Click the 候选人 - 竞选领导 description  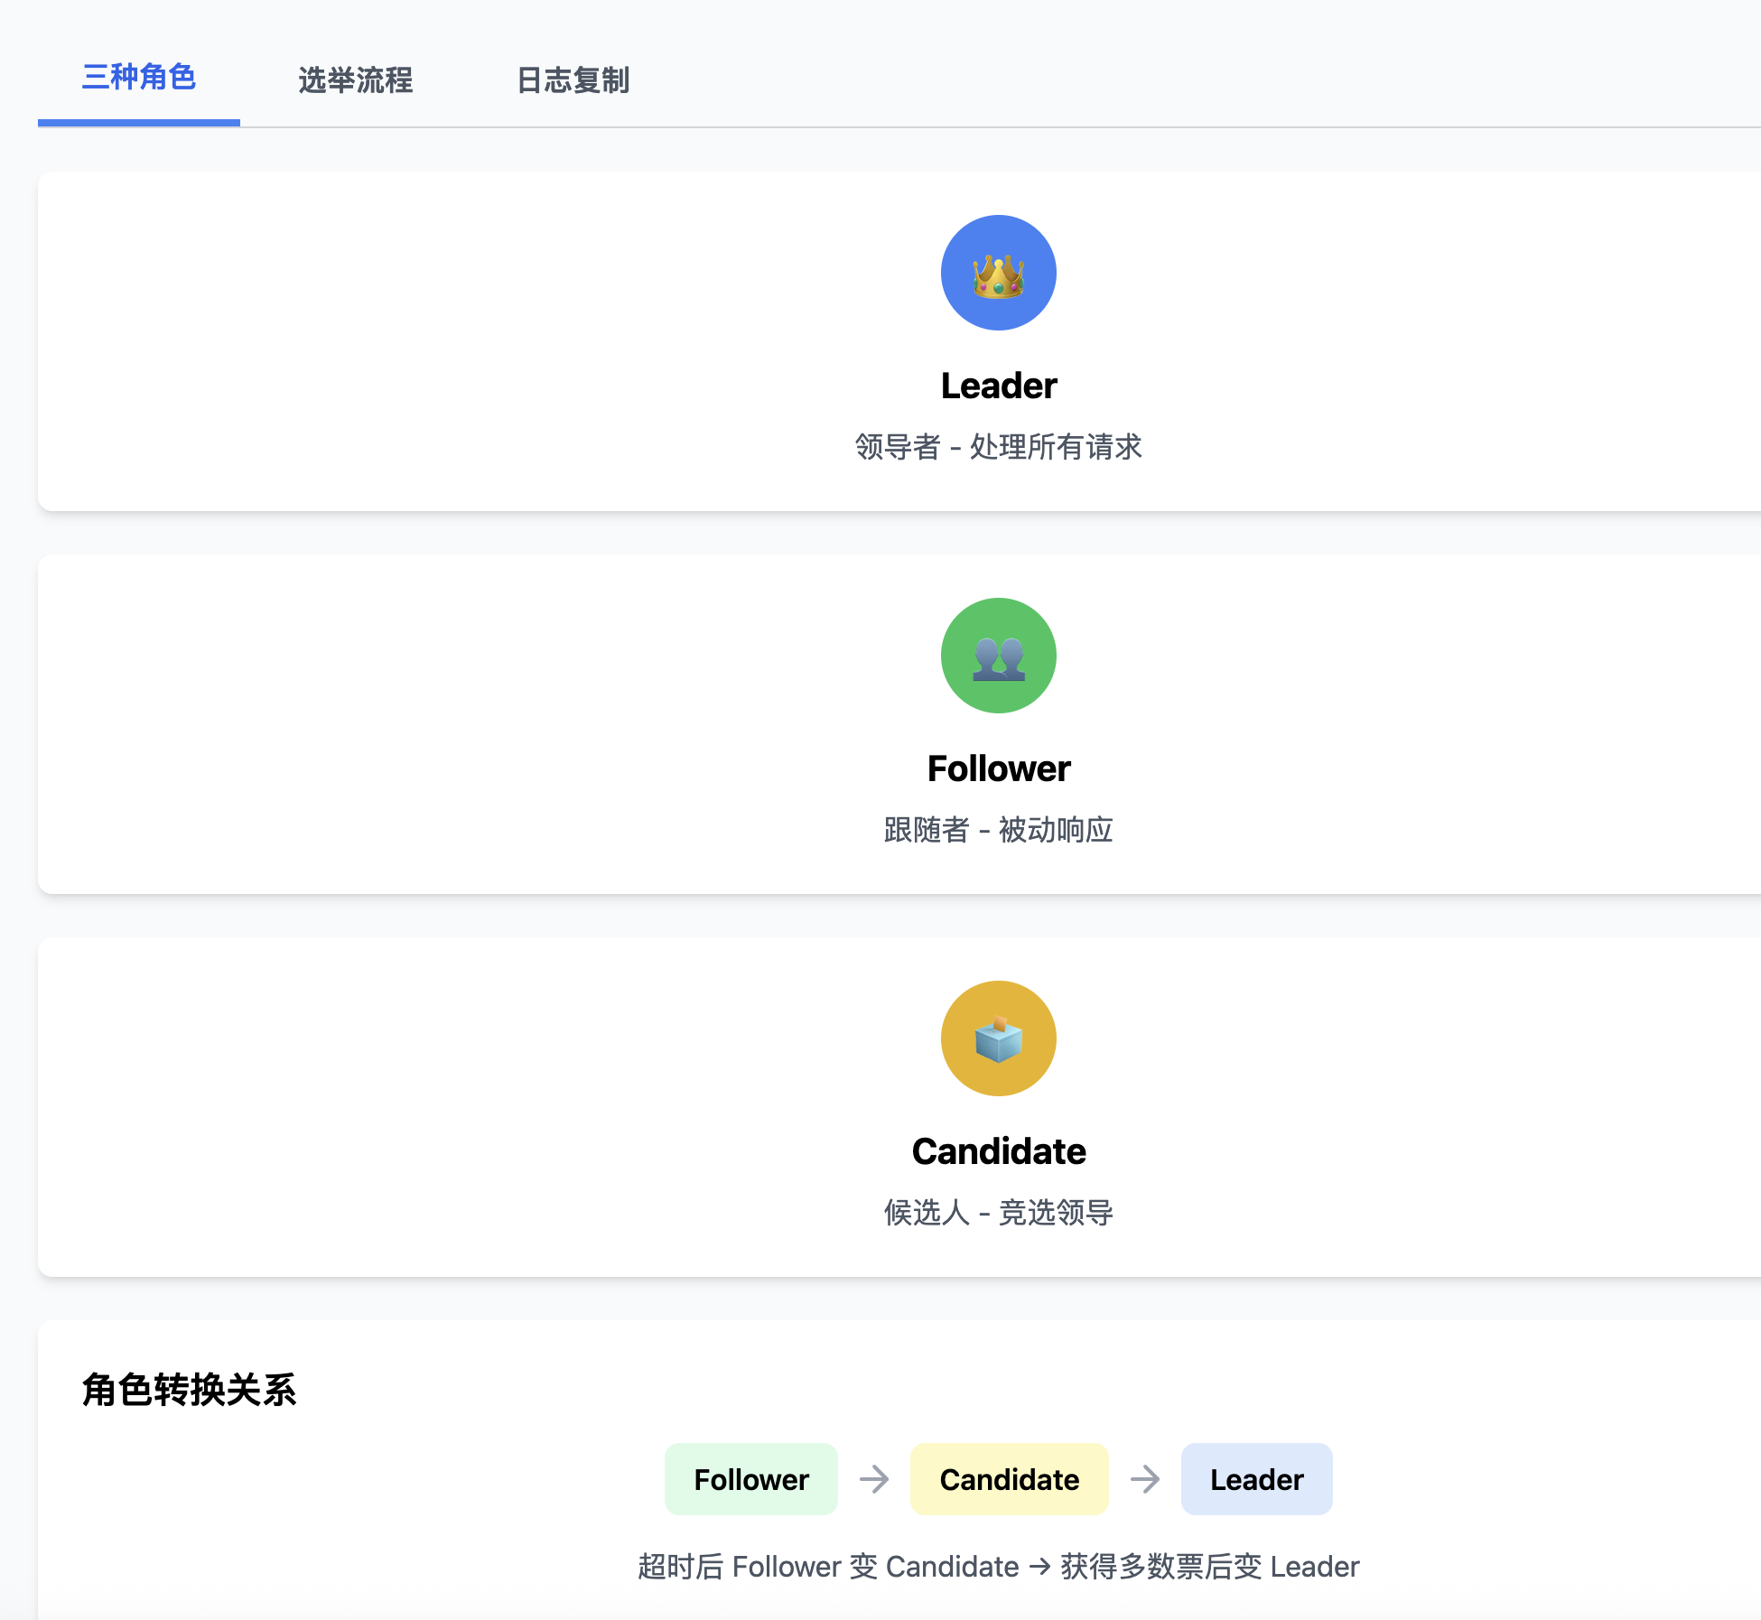998,1213
